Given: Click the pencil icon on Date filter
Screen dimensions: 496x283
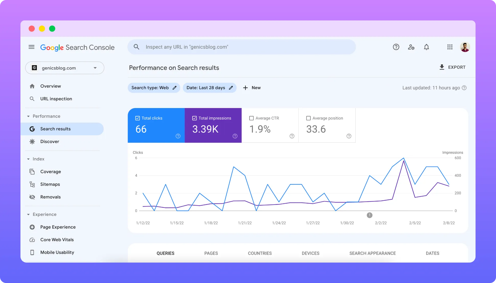Looking at the screenshot, I should point(231,88).
